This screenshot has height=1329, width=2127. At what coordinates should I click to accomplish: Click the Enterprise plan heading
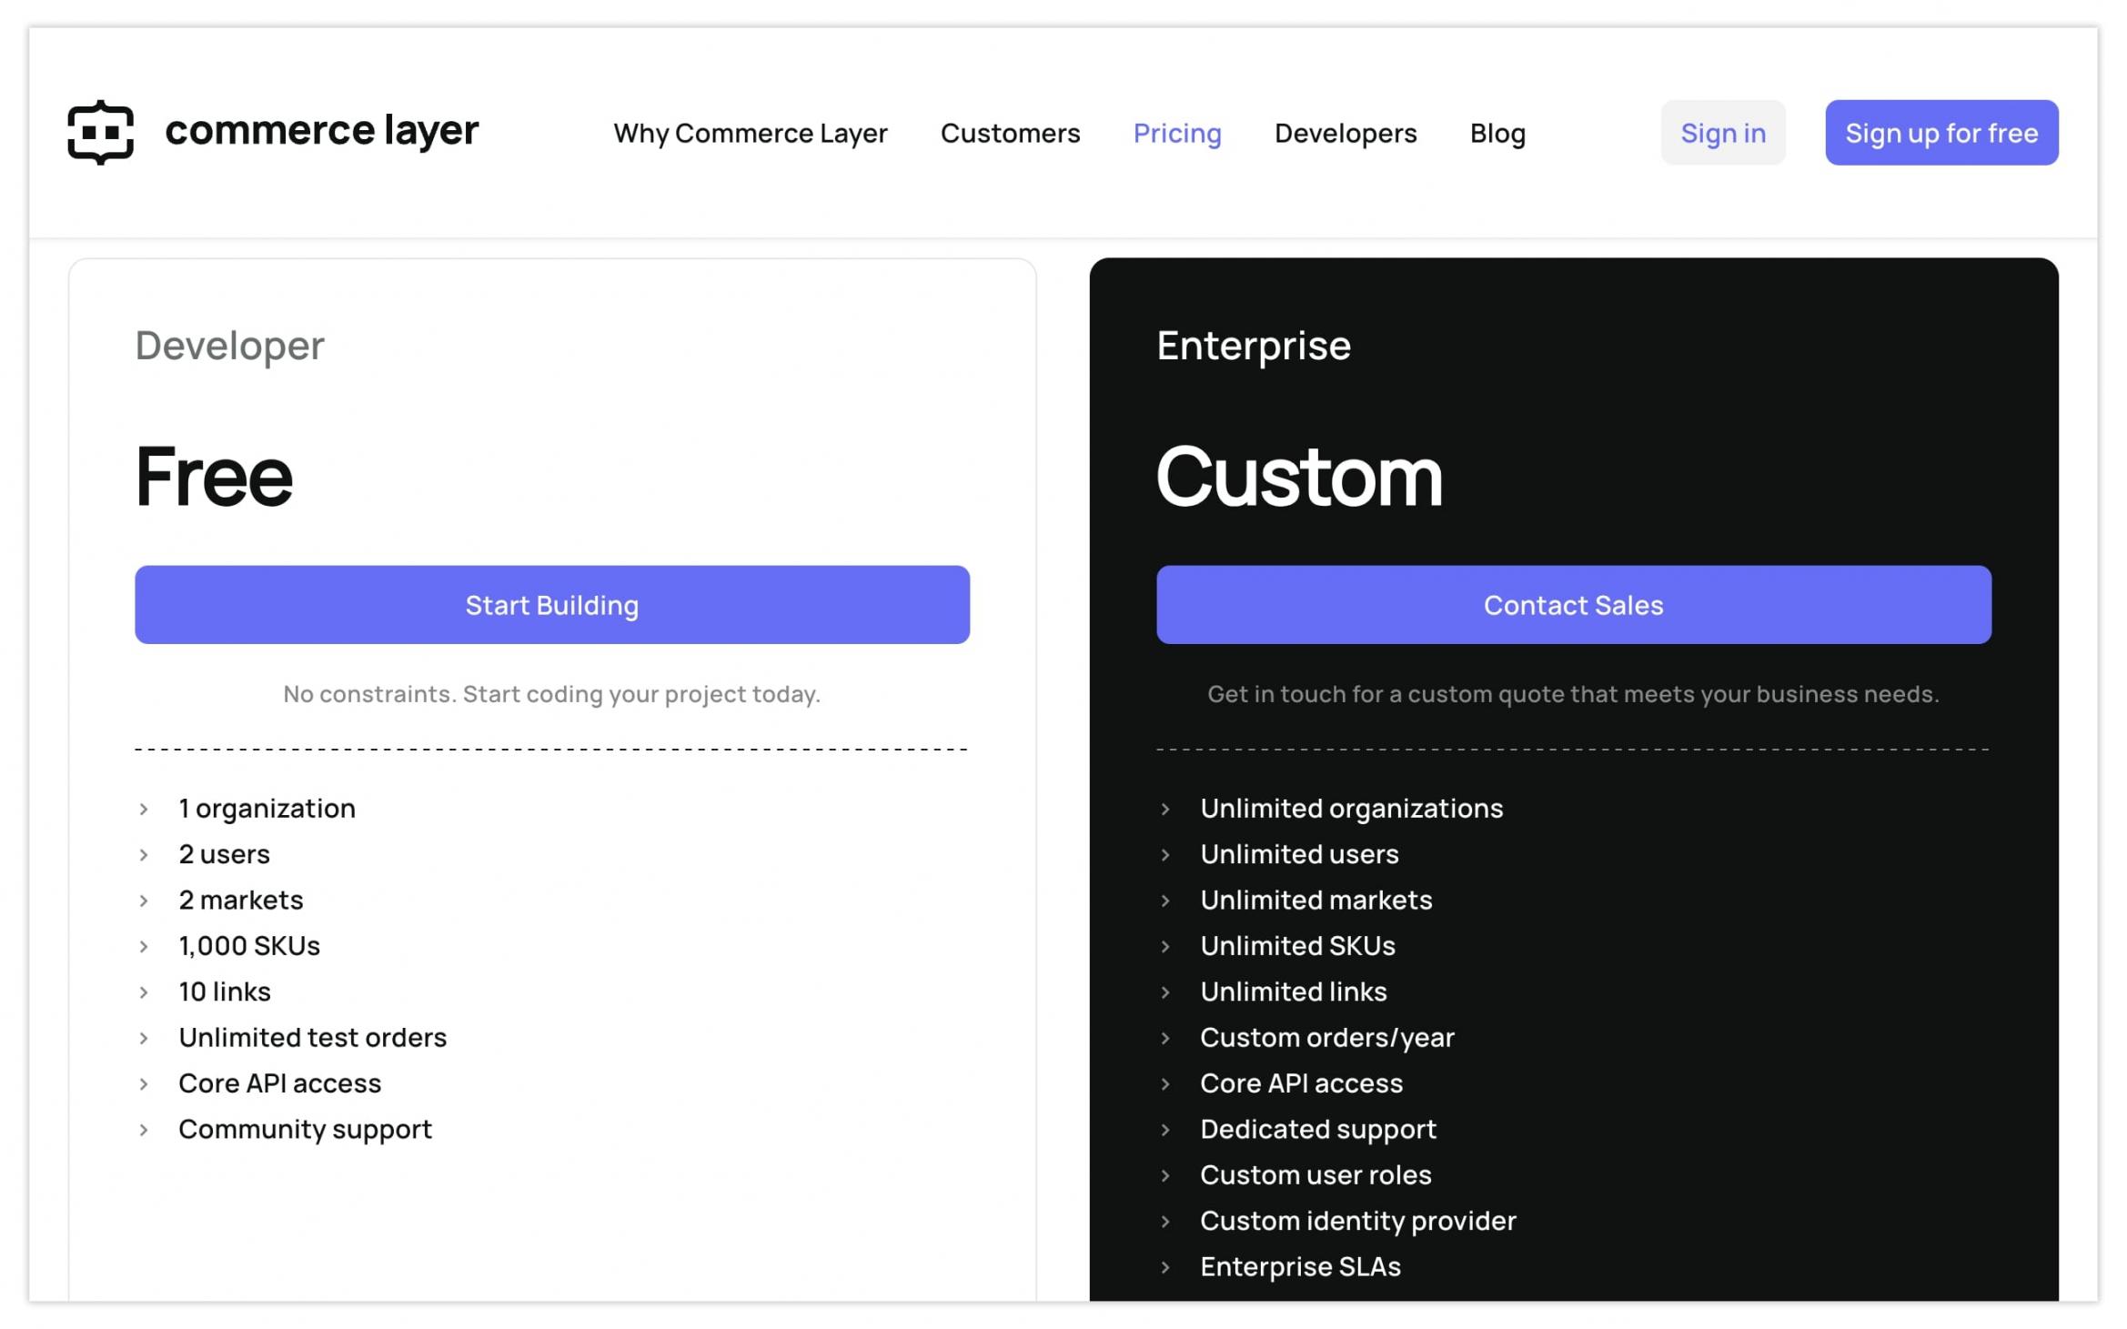pos(1254,346)
